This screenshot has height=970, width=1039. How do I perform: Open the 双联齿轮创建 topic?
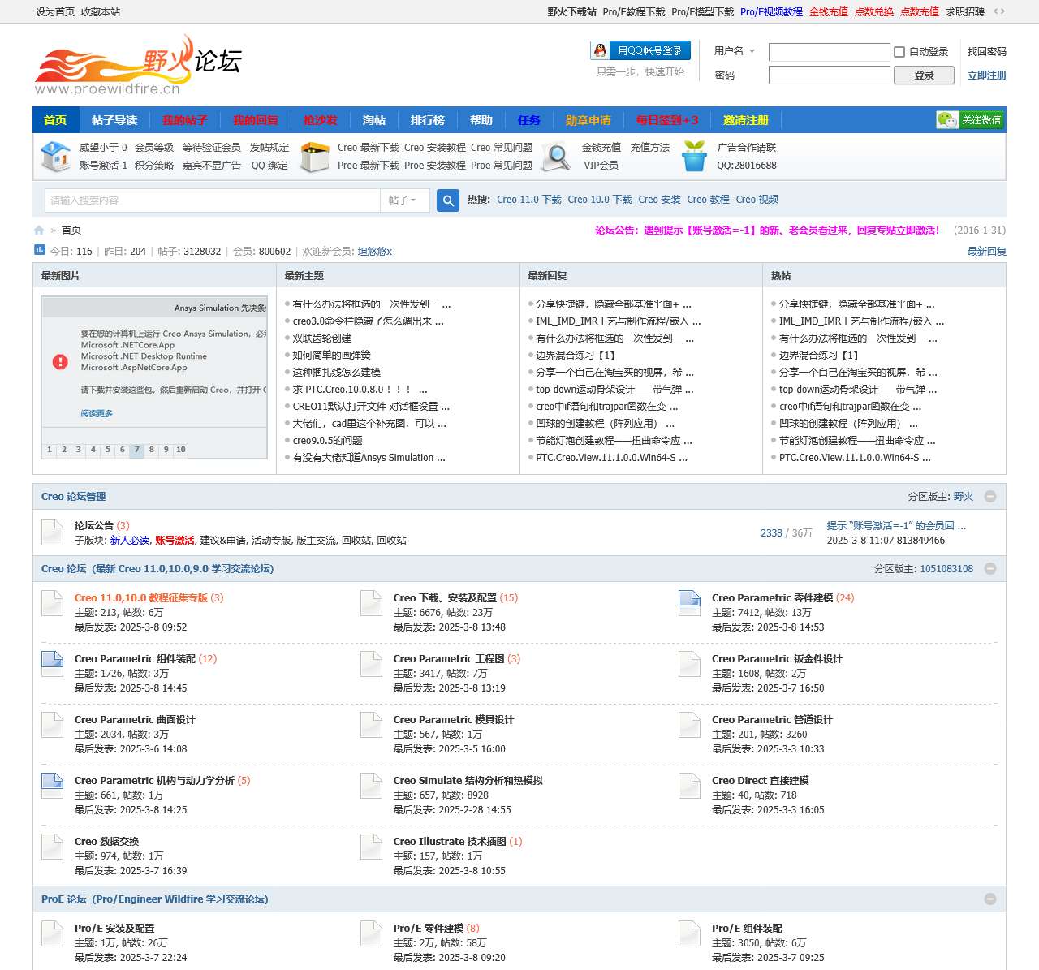point(322,338)
